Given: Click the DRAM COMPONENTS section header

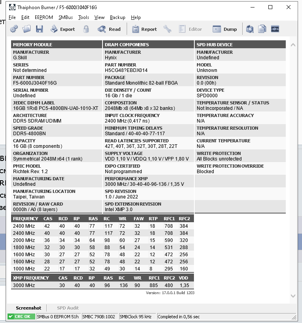Looking at the screenshot, I should coord(148,45).
